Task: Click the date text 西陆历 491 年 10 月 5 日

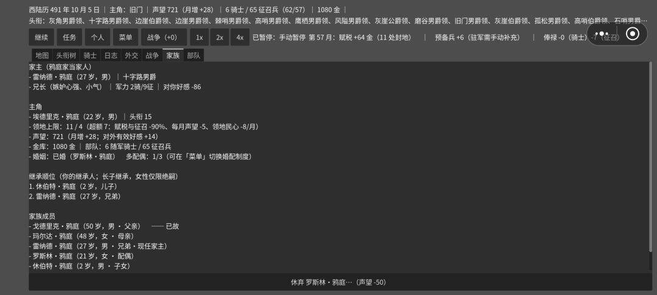Action: 64,10
